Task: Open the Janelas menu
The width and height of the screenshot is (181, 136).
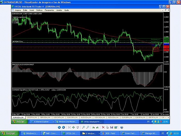Action: (x=59, y=10)
